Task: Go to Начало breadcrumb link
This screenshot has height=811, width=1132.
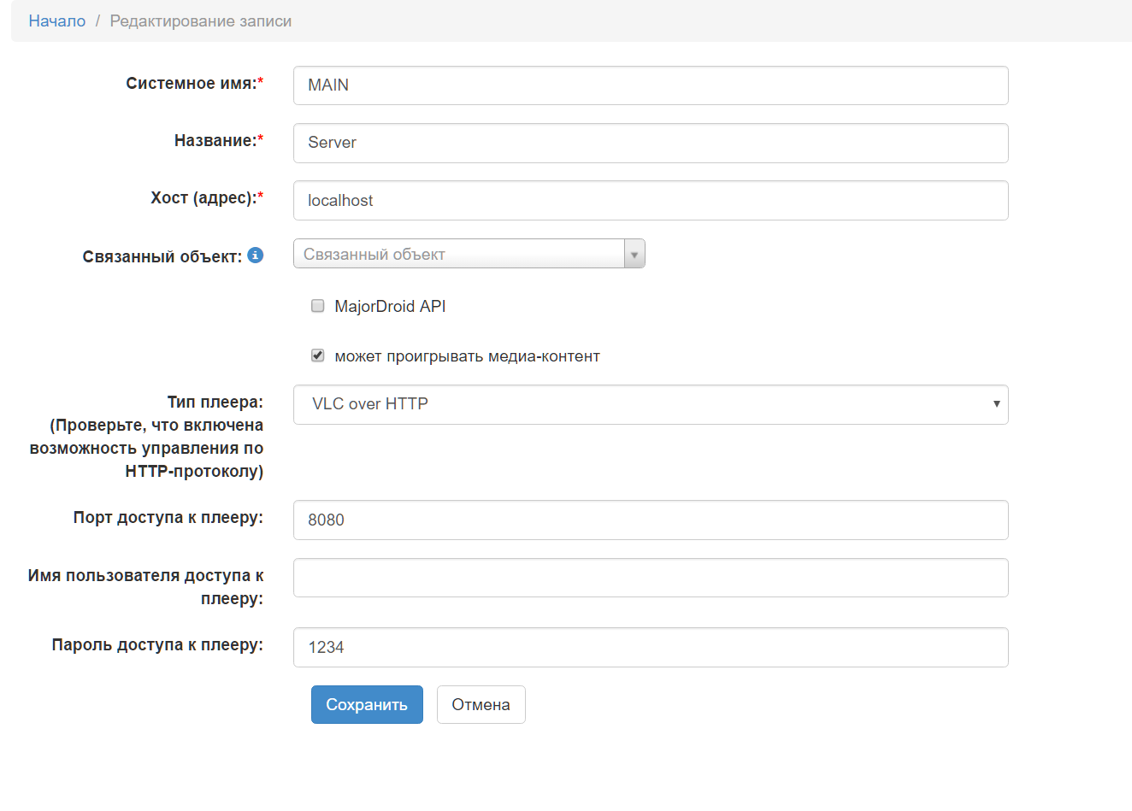Action: pos(57,21)
